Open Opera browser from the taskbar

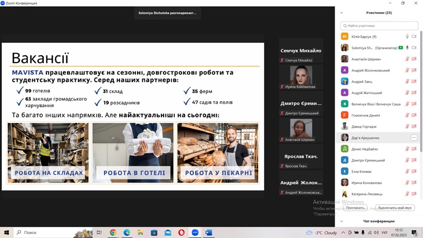pos(181,232)
